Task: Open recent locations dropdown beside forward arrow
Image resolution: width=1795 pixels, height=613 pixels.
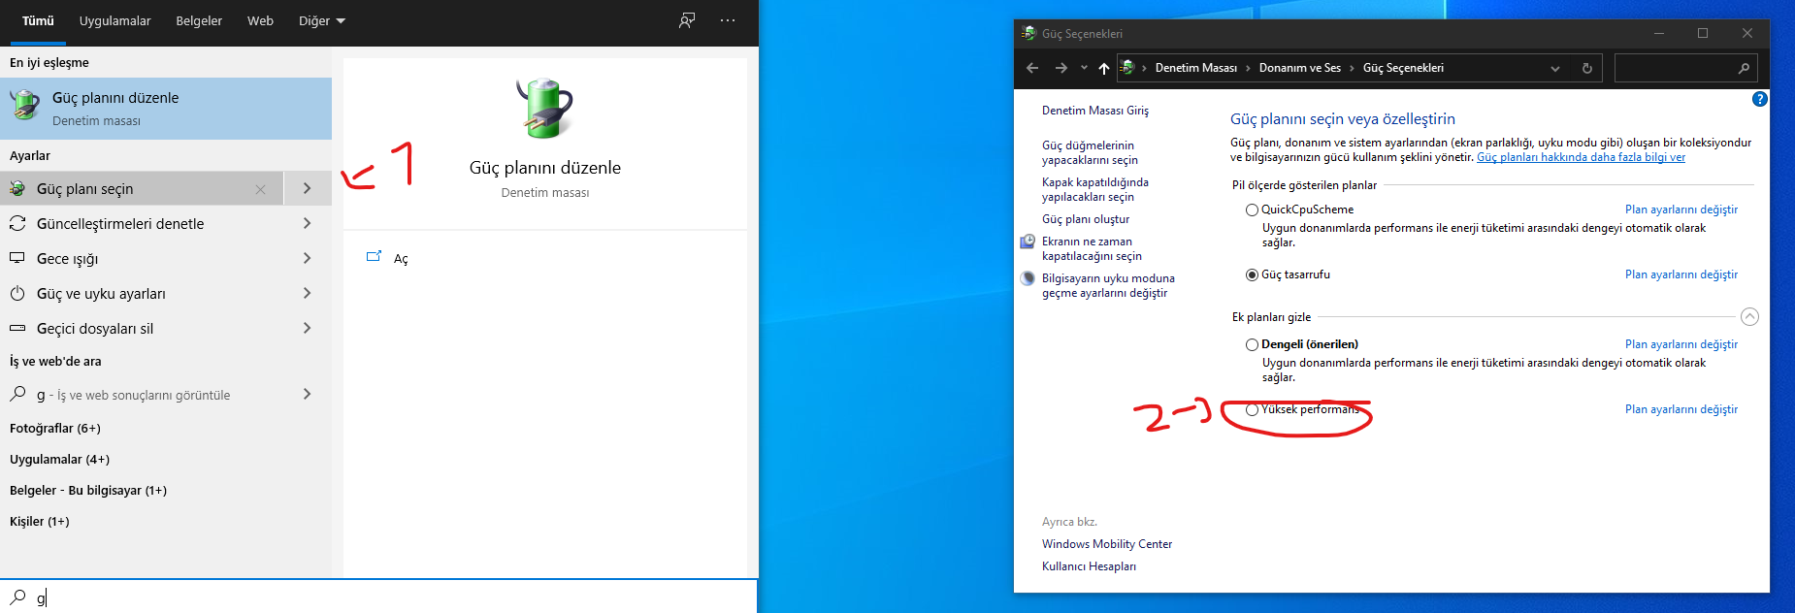Action: pos(1084,68)
